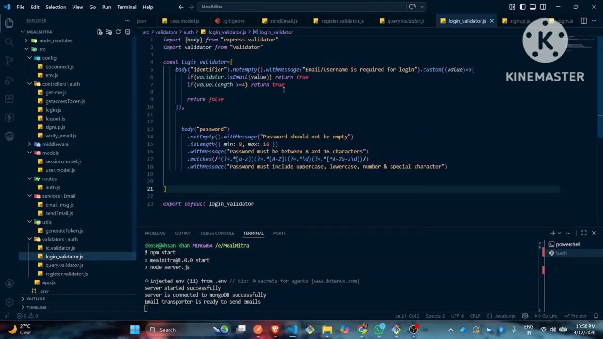
Task: Open the Selection menu
Action: (x=56, y=7)
